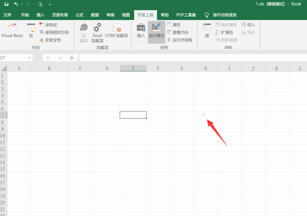Open the 帮助 tab
This screenshot has height=216, width=307.
point(165,15)
